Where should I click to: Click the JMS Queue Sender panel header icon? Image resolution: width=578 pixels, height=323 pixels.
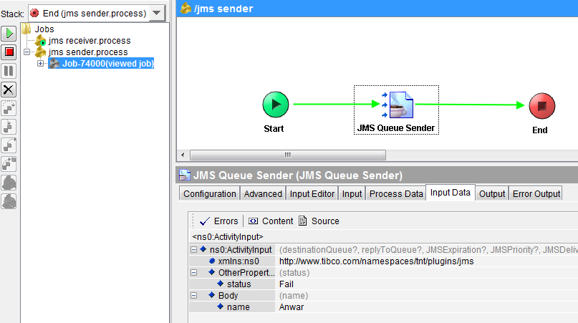click(x=185, y=175)
